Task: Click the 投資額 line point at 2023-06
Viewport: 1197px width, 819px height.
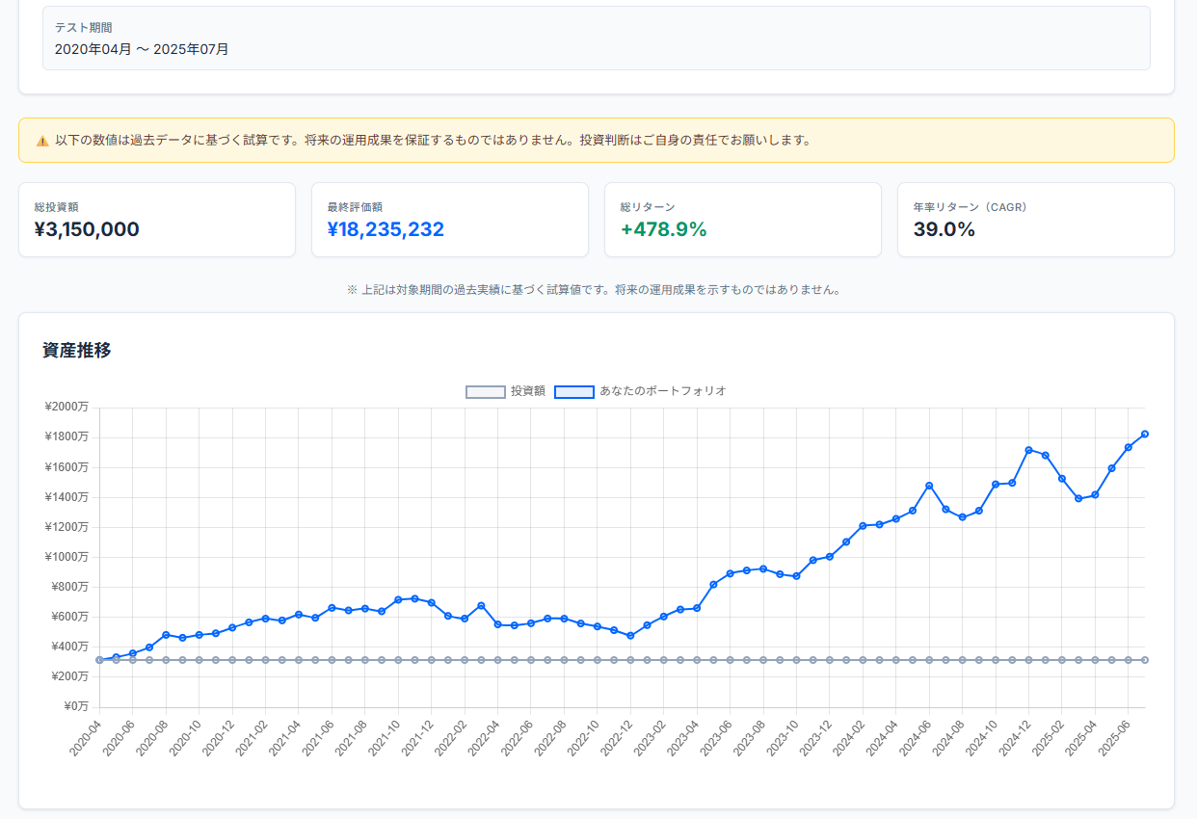Action: [730, 660]
